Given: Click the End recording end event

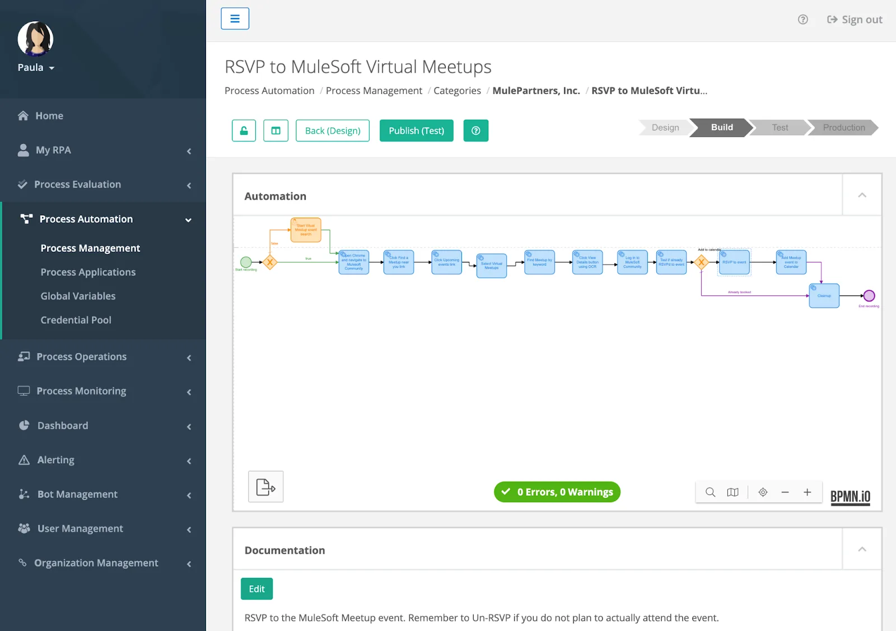Looking at the screenshot, I should 869,295.
